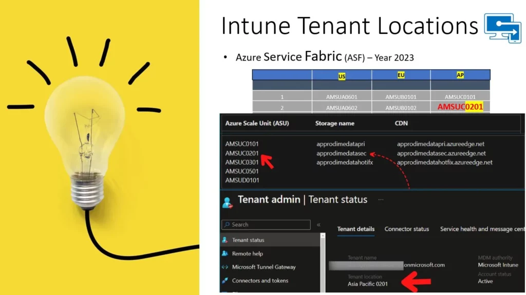Click the Active account status value
Image resolution: width=526 pixels, height=295 pixels.
point(485,281)
